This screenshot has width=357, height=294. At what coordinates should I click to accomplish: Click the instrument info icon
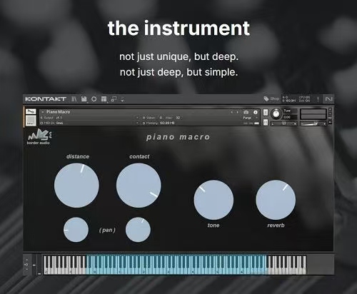click(256, 112)
